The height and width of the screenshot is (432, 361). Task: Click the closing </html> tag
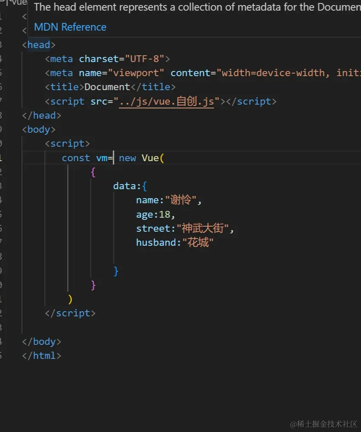42,356
